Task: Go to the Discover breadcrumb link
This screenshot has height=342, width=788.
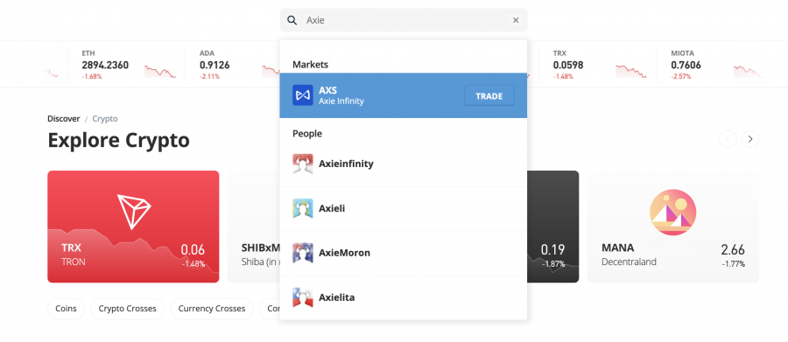Action: pyautogui.click(x=63, y=119)
